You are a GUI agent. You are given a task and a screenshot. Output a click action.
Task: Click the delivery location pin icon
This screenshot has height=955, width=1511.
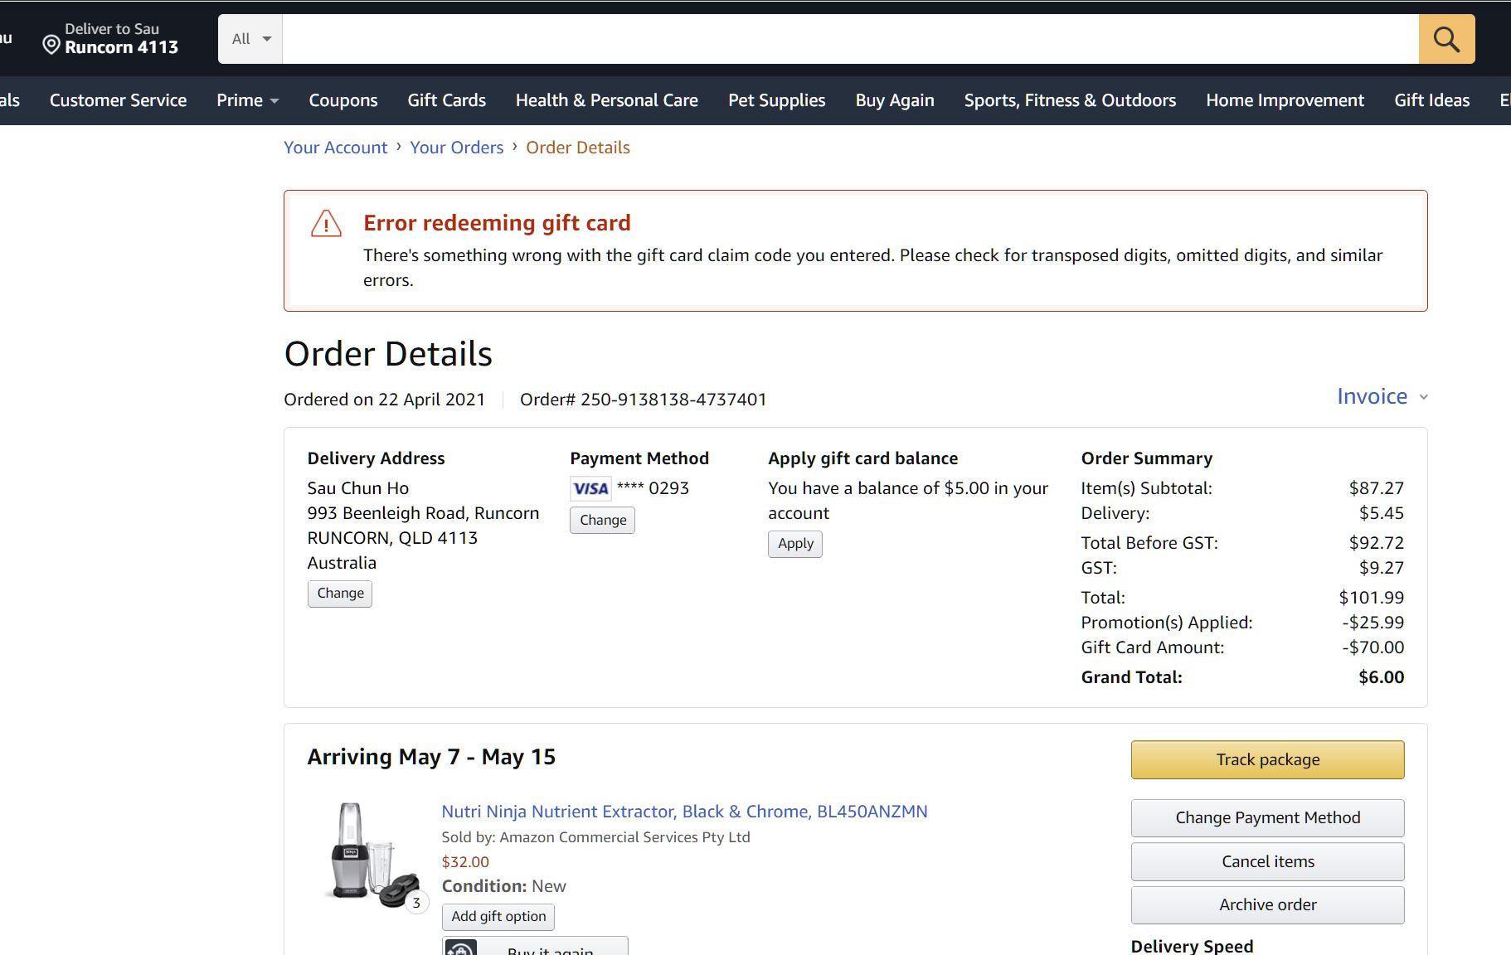point(51,45)
